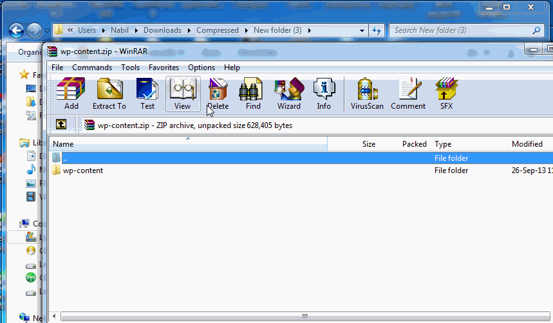Click Nabil in the Explorer breadcrumb
Image resolution: width=553 pixels, height=323 pixels.
[x=120, y=30]
